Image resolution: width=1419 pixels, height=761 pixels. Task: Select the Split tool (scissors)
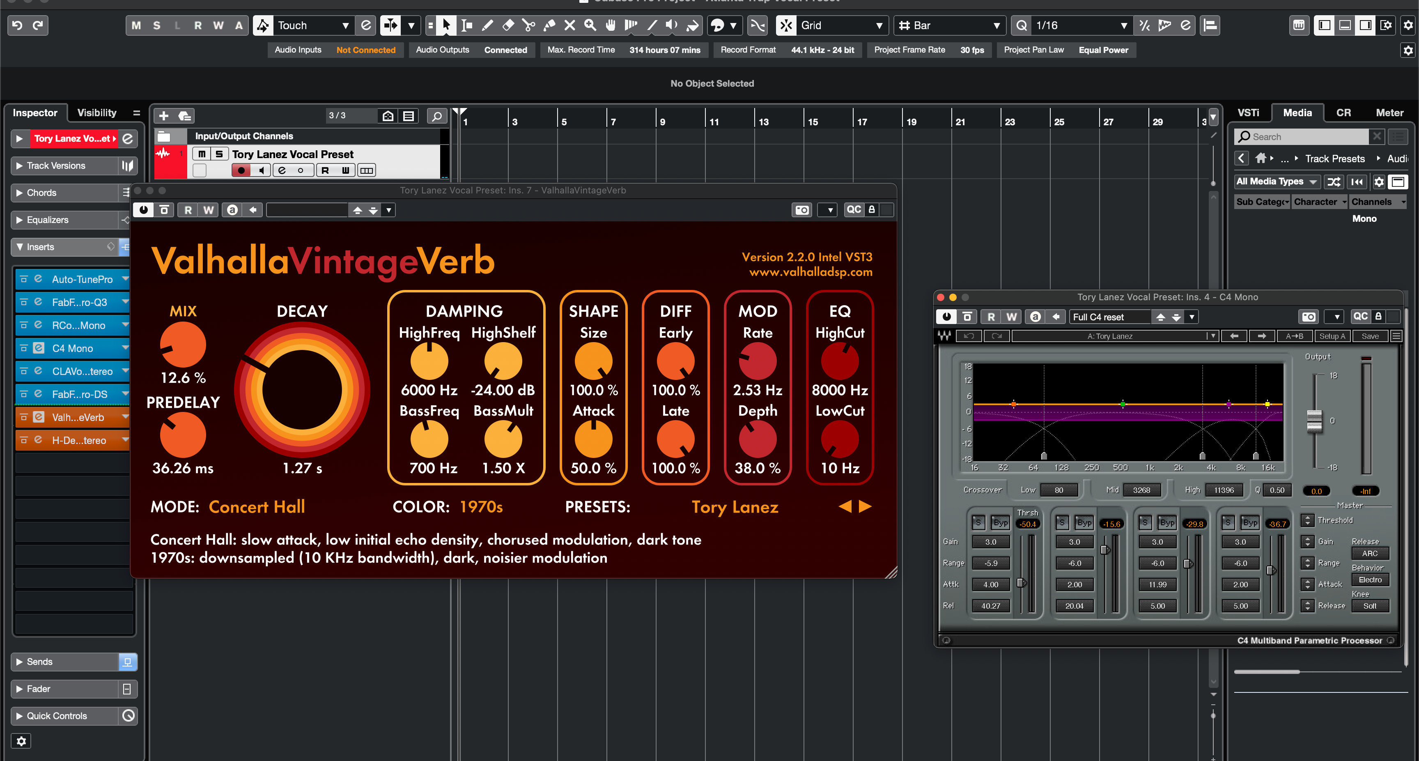pyautogui.click(x=528, y=25)
